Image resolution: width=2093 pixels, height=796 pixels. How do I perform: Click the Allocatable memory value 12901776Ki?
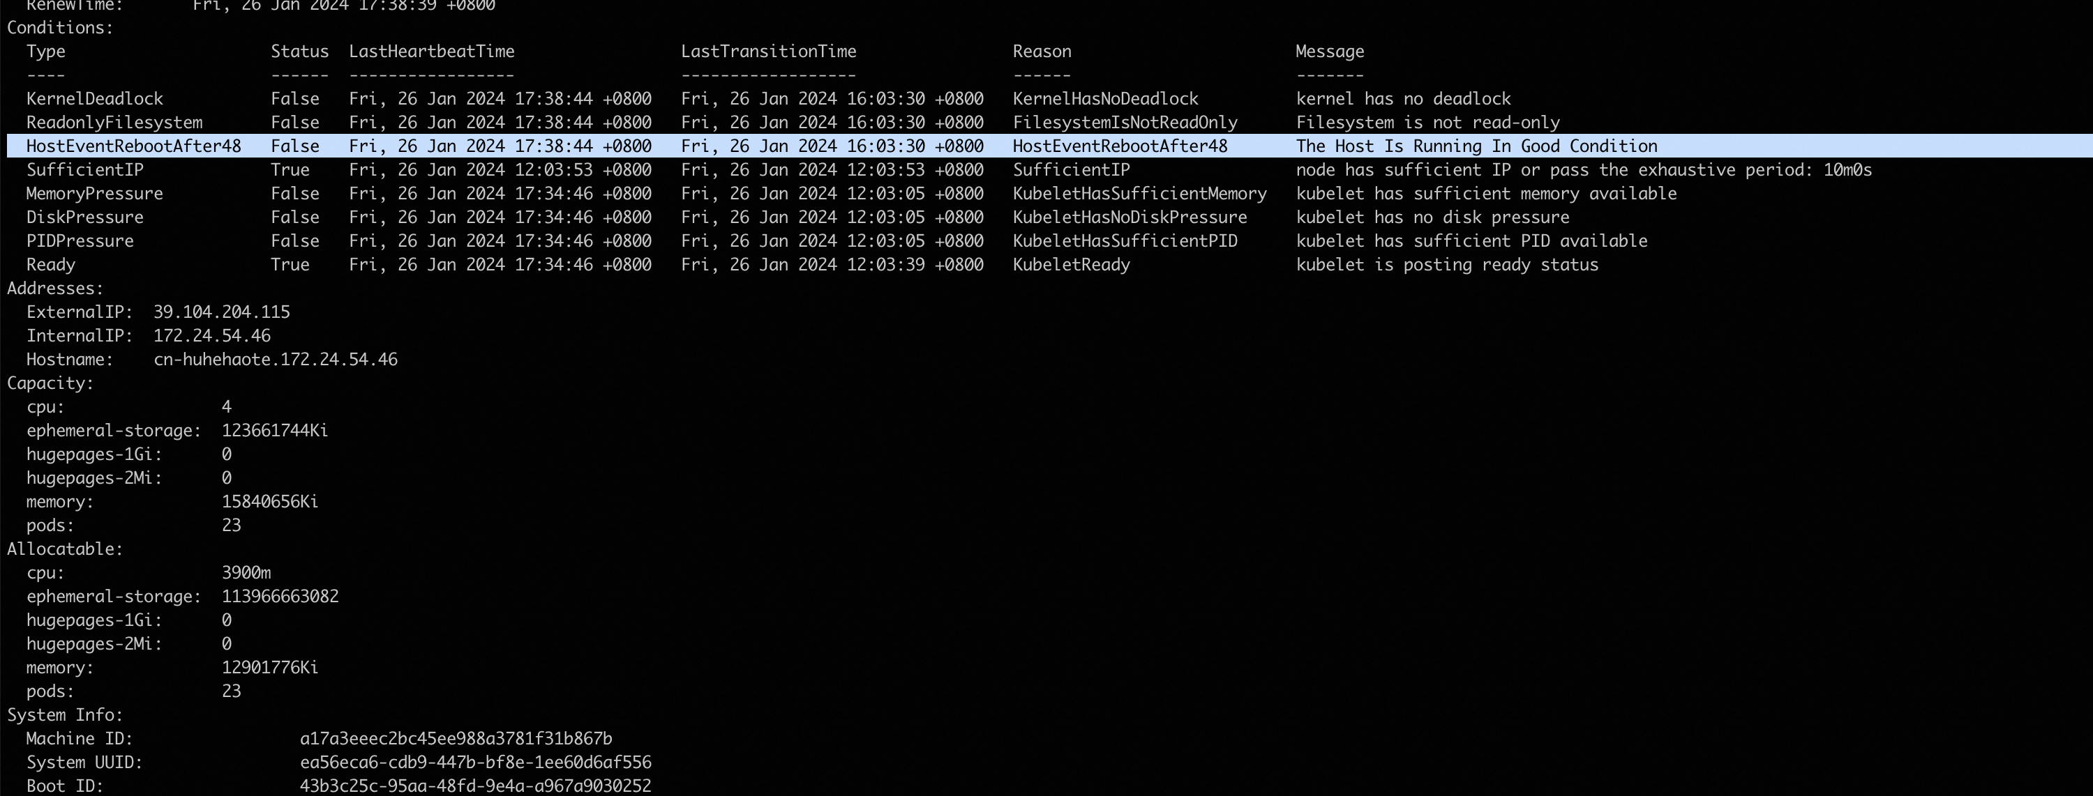coord(270,668)
